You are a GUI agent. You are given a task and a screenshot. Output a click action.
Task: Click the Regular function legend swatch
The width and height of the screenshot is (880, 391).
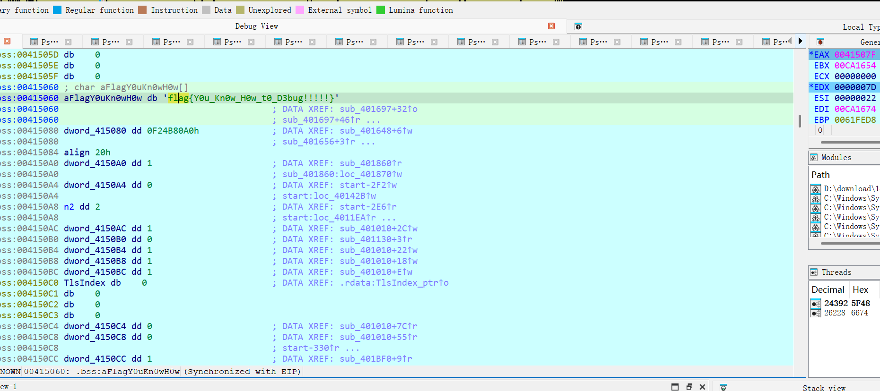[57, 10]
